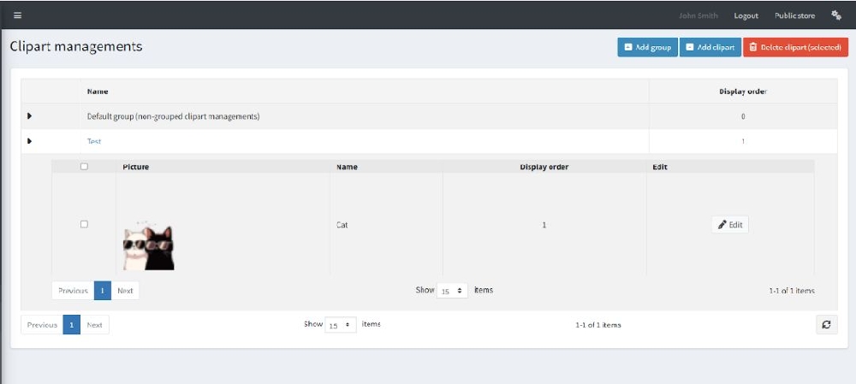Click the Add clipart button
The width and height of the screenshot is (856, 384).
(710, 48)
